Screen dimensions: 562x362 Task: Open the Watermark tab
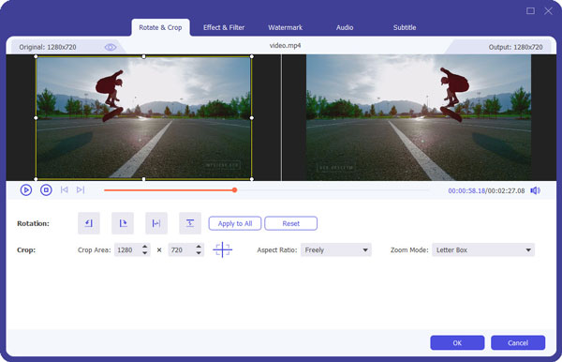coord(286,27)
